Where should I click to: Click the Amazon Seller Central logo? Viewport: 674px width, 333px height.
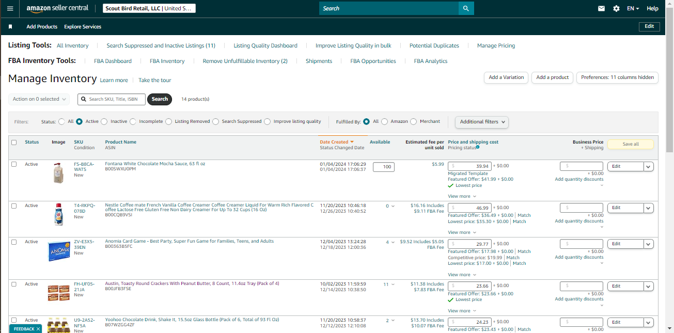pyautogui.click(x=57, y=8)
